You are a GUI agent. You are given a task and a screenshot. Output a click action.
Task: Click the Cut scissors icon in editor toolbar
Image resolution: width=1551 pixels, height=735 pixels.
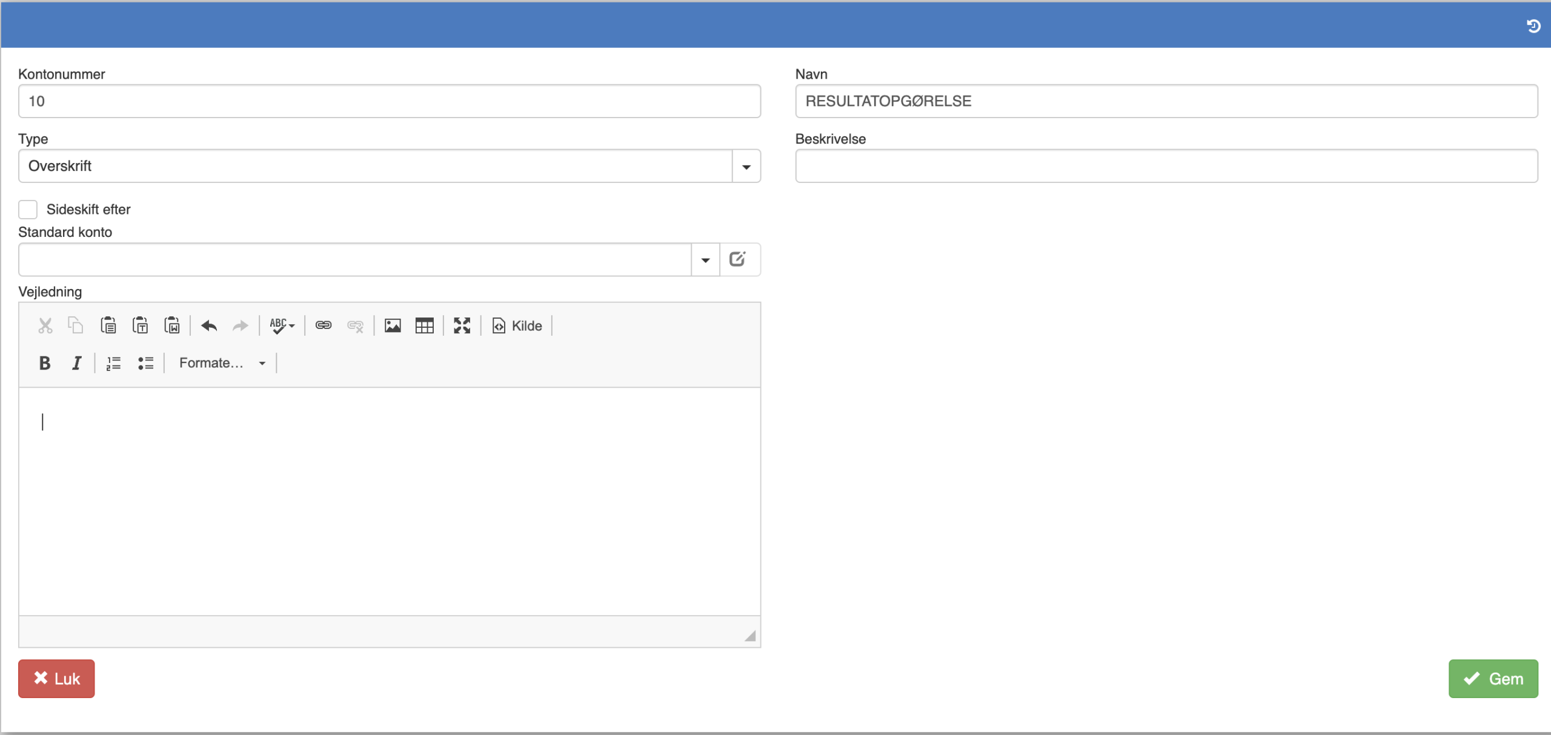[x=45, y=326]
